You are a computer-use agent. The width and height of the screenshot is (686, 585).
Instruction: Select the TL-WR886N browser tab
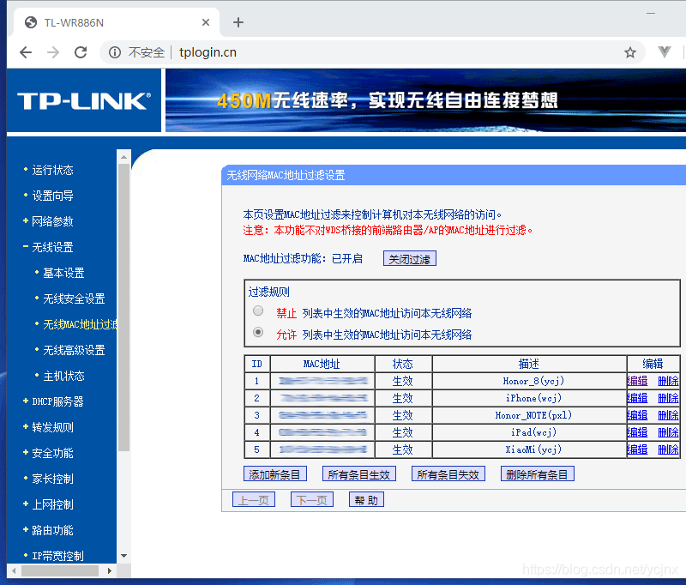(x=117, y=22)
